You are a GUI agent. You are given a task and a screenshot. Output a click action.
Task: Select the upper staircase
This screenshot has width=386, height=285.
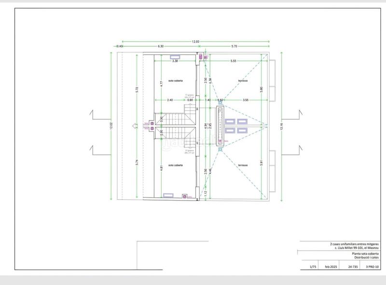coord(185,115)
